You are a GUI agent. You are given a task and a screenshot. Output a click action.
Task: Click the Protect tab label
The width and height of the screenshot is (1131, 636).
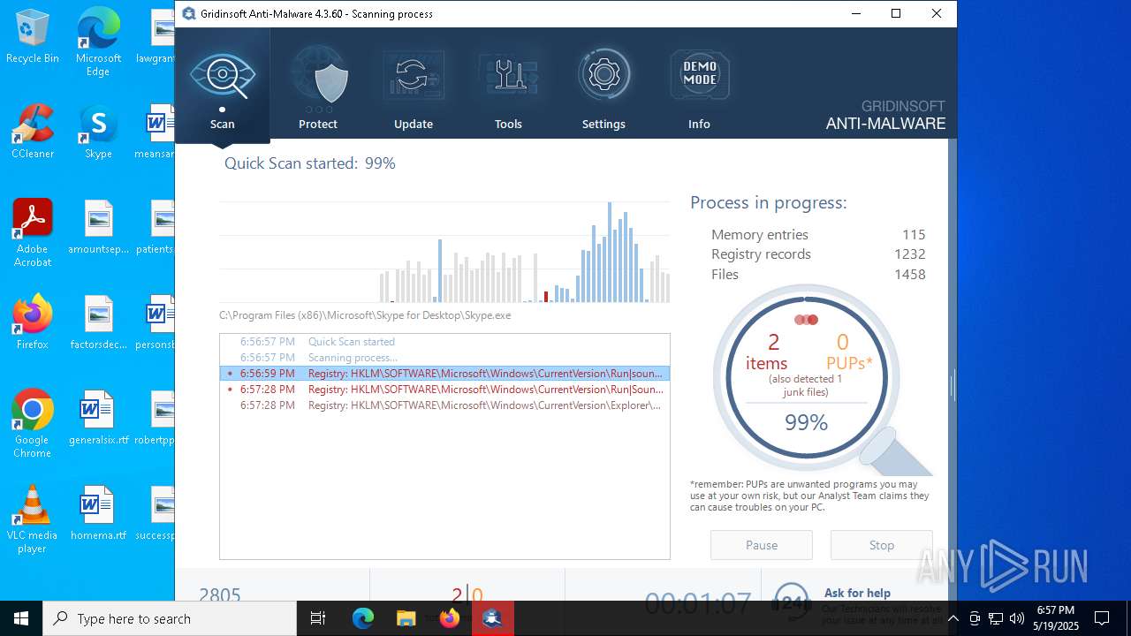[318, 125]
